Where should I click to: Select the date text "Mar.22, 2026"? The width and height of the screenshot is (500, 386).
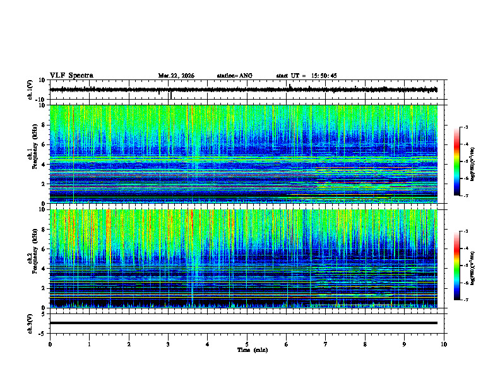tap(176, 76)
